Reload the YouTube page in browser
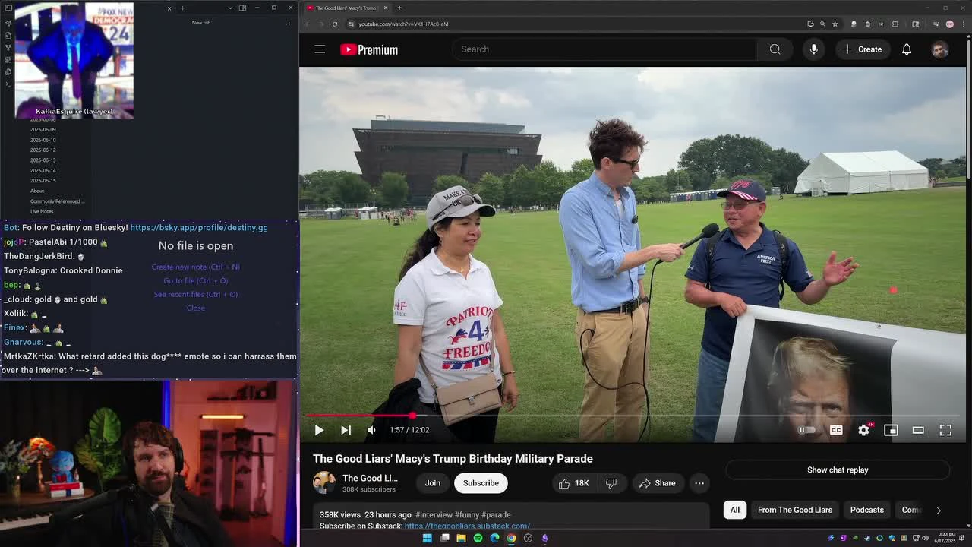Screen dimensions: 972x547 point(335,24)
